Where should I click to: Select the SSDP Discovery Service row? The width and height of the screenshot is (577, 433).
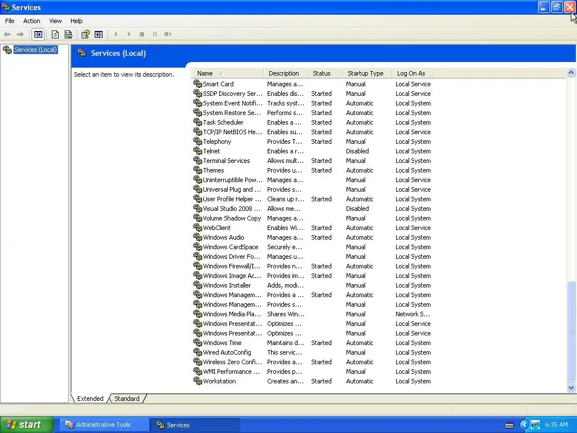[x=312, y=94]
